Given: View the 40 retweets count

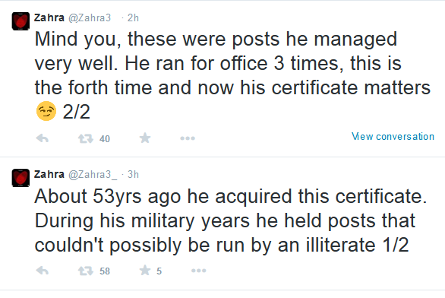Looking at the screenshot, I should tap(105, 139).
